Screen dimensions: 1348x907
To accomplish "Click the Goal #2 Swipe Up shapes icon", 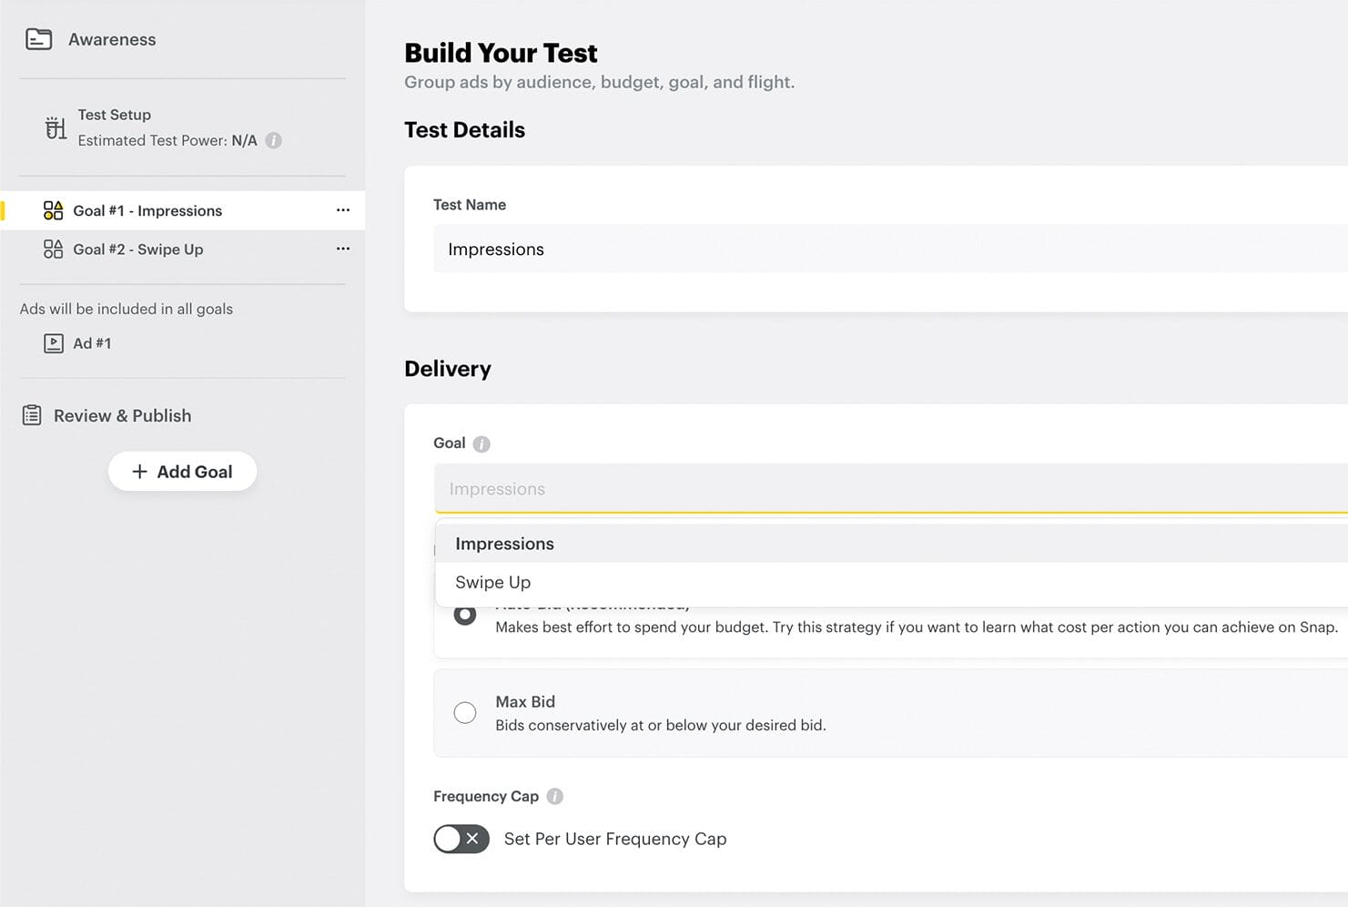I will pyautogui.click(x=53, y=249).
